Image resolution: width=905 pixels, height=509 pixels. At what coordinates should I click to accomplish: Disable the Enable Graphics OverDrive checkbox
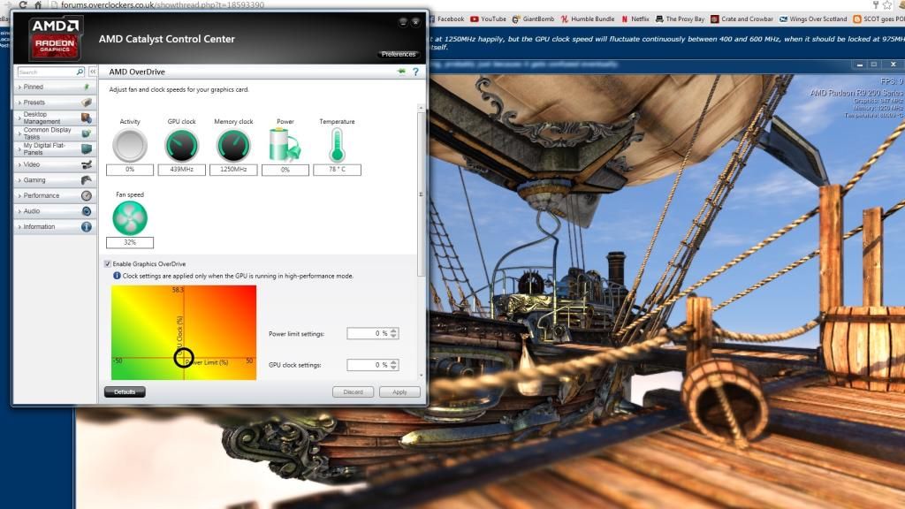click(x=108, y=264)
